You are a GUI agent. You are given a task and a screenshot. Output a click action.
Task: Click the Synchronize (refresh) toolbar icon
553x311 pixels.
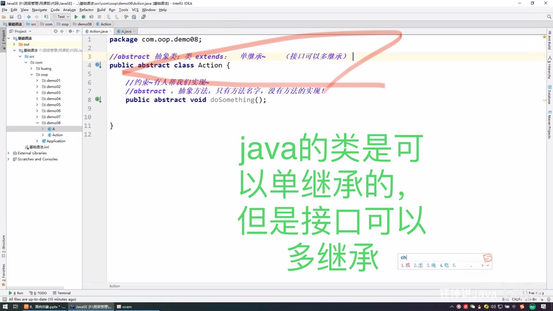click(x=19, y=16)
